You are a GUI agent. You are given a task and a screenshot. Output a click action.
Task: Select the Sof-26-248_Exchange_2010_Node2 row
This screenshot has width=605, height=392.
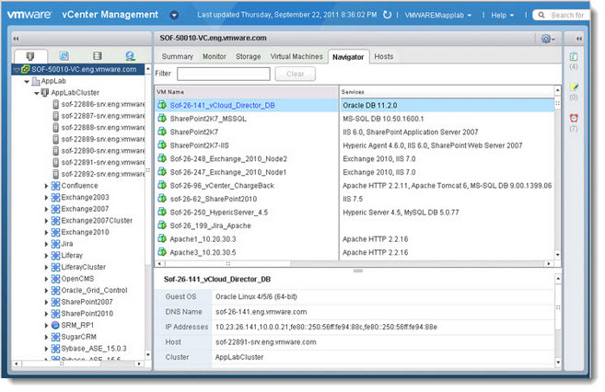tap(355, 159)
